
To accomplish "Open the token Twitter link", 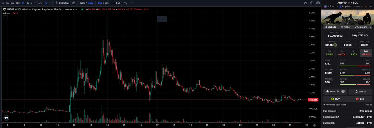I will click(346, 27).
